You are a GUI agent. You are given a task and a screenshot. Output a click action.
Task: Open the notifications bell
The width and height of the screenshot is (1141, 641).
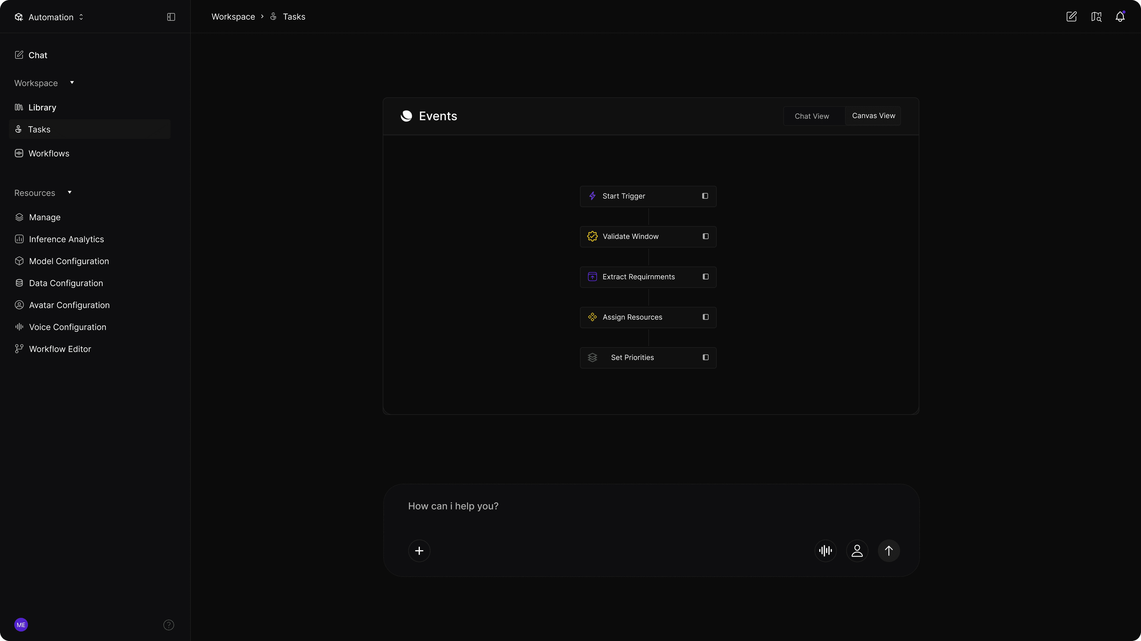pos(1120,17)
